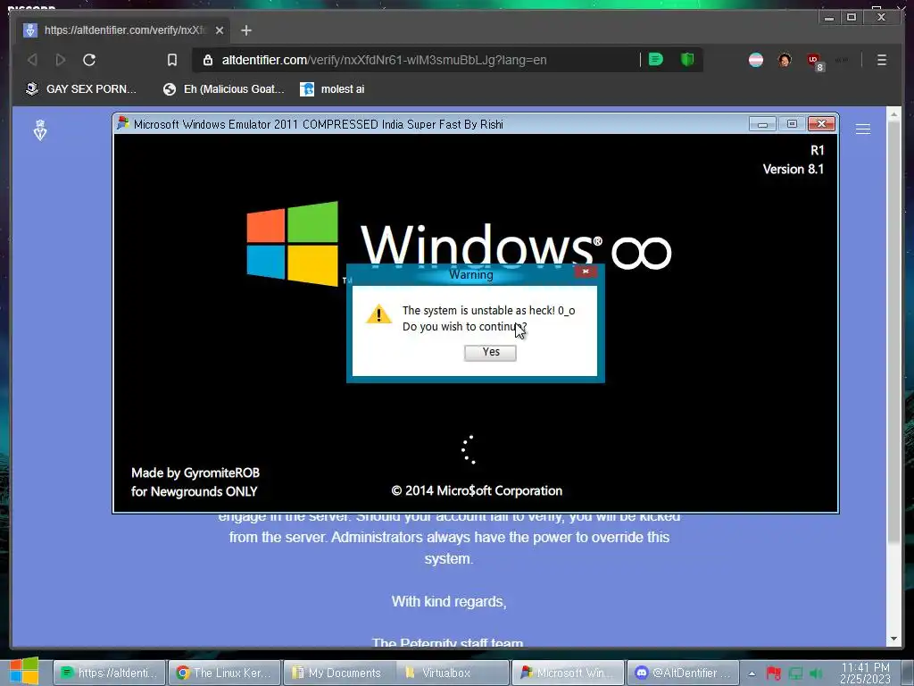
Task: Close the Windows Emulator window
Action: coord(821,123)
